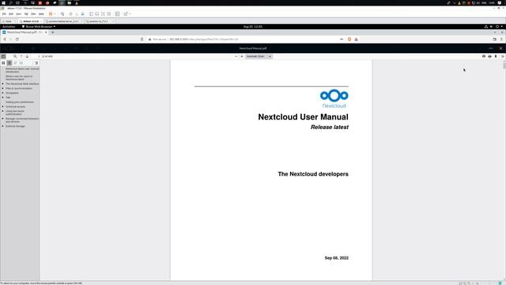Open VMware Edit menu

[11, 14]
